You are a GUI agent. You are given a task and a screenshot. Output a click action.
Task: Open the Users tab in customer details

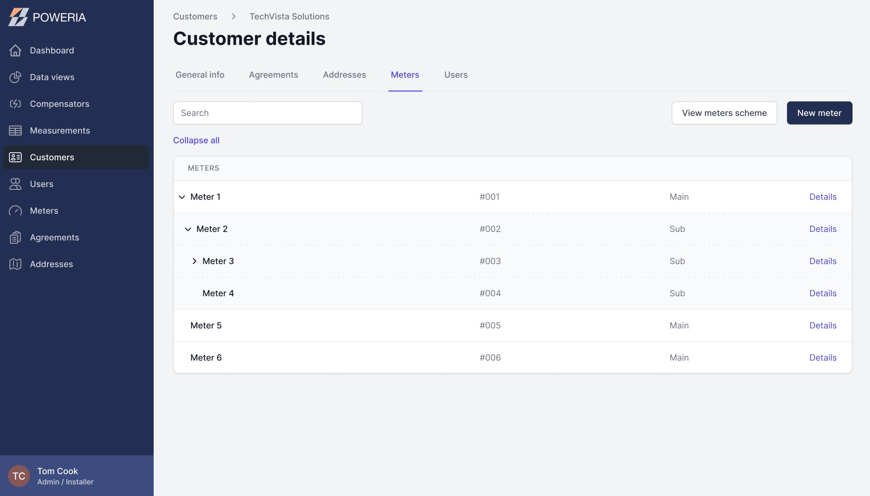456,75
